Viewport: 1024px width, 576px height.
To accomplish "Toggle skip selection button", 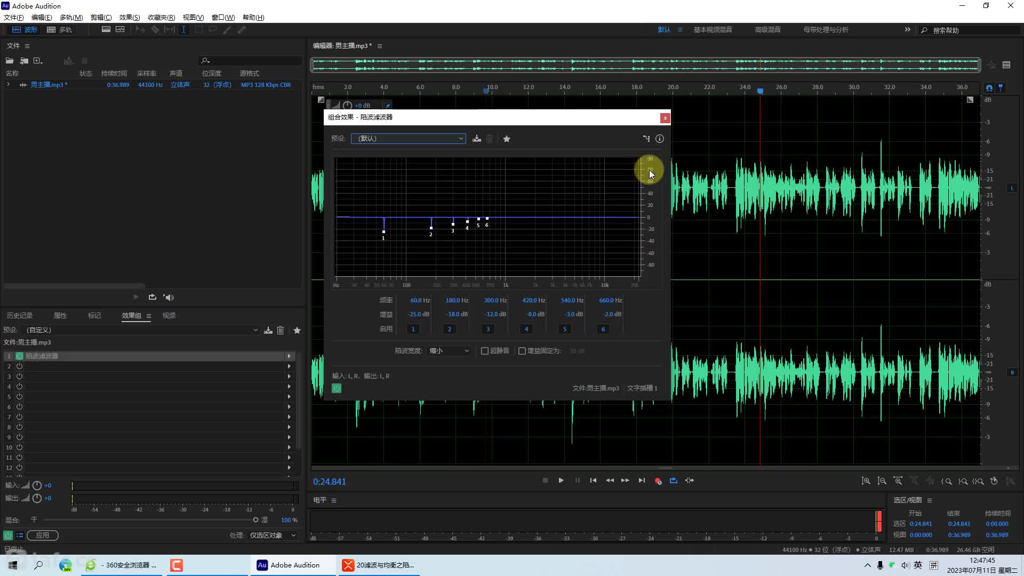I will (x=690, y=481).
